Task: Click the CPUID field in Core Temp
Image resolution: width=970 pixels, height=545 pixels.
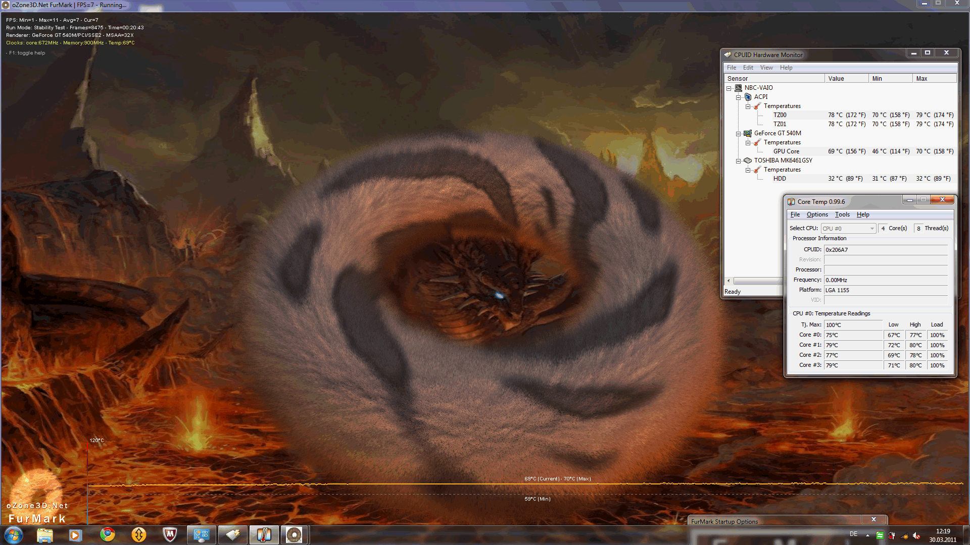Action: pos(885,250)
